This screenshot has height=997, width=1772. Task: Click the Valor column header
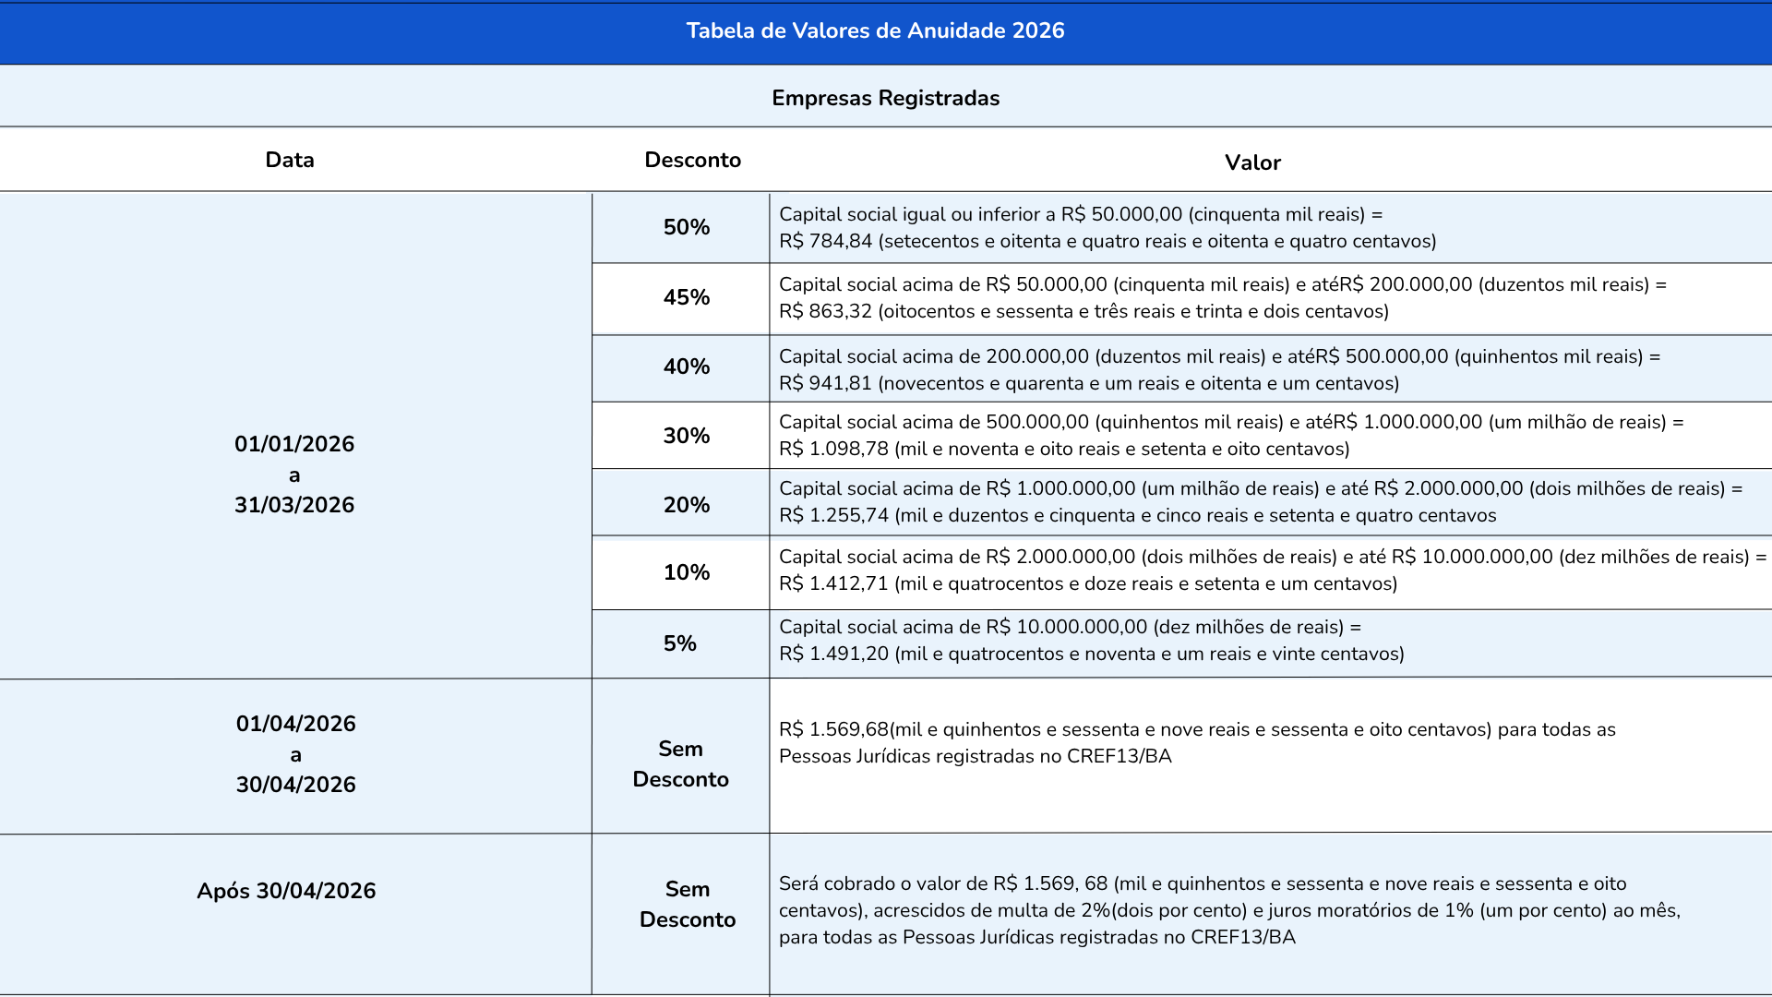coord(1252,162)
